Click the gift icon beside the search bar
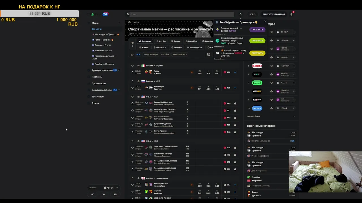Image resolution: width=362 pixels, height=203 pixels. pyautogui.click(x=240, y=14)
